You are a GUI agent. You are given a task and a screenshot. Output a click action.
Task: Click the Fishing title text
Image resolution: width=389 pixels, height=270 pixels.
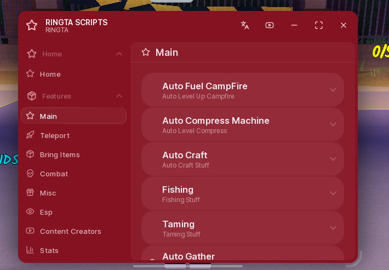tap(178, 190)
